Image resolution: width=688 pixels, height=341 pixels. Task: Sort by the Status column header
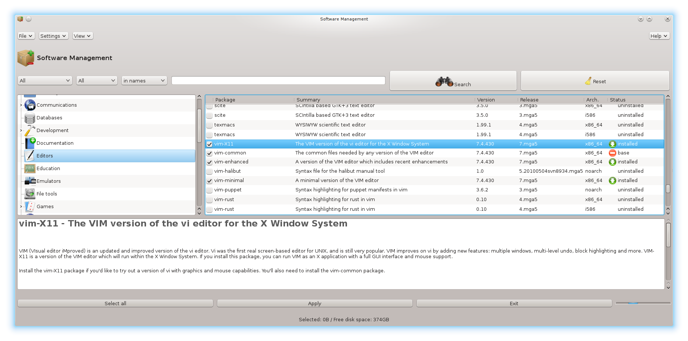click(635, 100)
